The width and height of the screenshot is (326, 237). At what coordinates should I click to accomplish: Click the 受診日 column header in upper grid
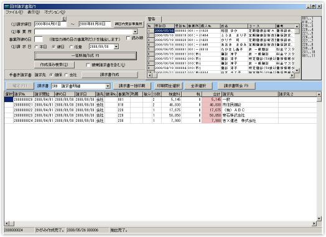[x=164, y=26]
